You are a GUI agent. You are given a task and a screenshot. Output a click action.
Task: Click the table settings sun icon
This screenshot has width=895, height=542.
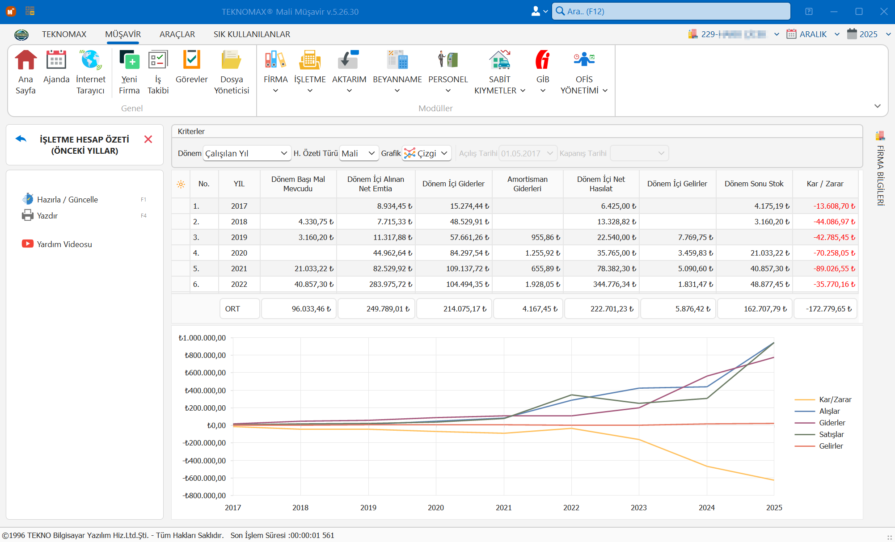point(181,184)
